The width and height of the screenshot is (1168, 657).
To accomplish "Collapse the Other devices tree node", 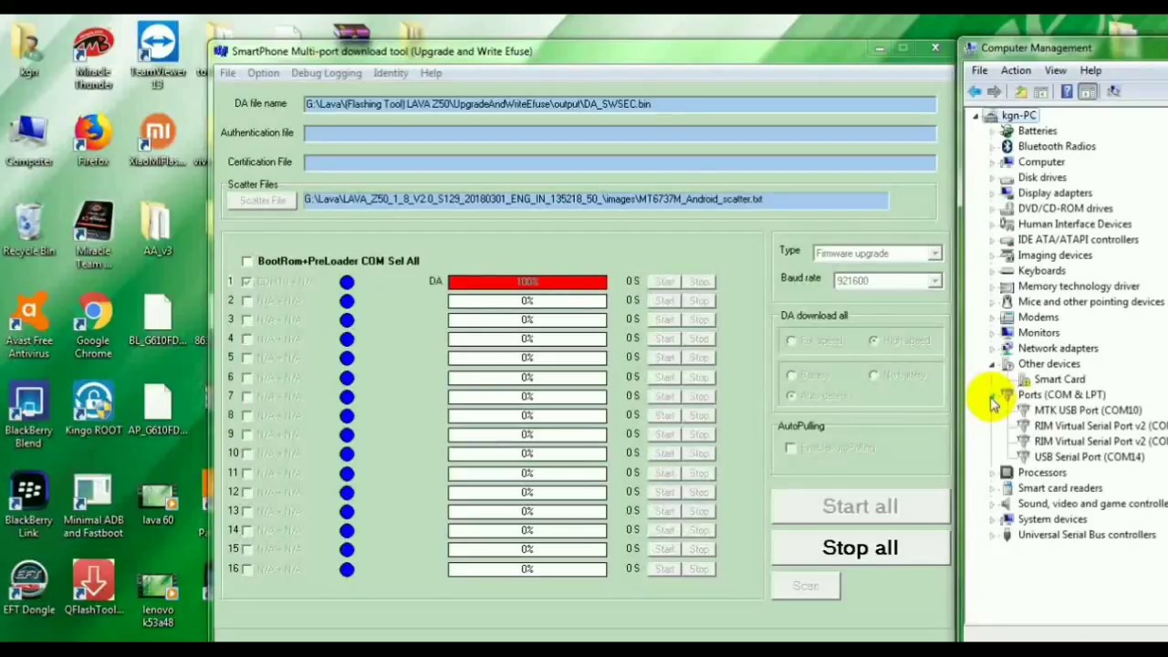I will point(992,364).
